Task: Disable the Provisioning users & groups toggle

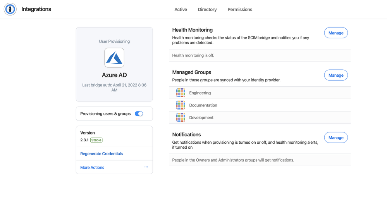Action: point(139,114)
